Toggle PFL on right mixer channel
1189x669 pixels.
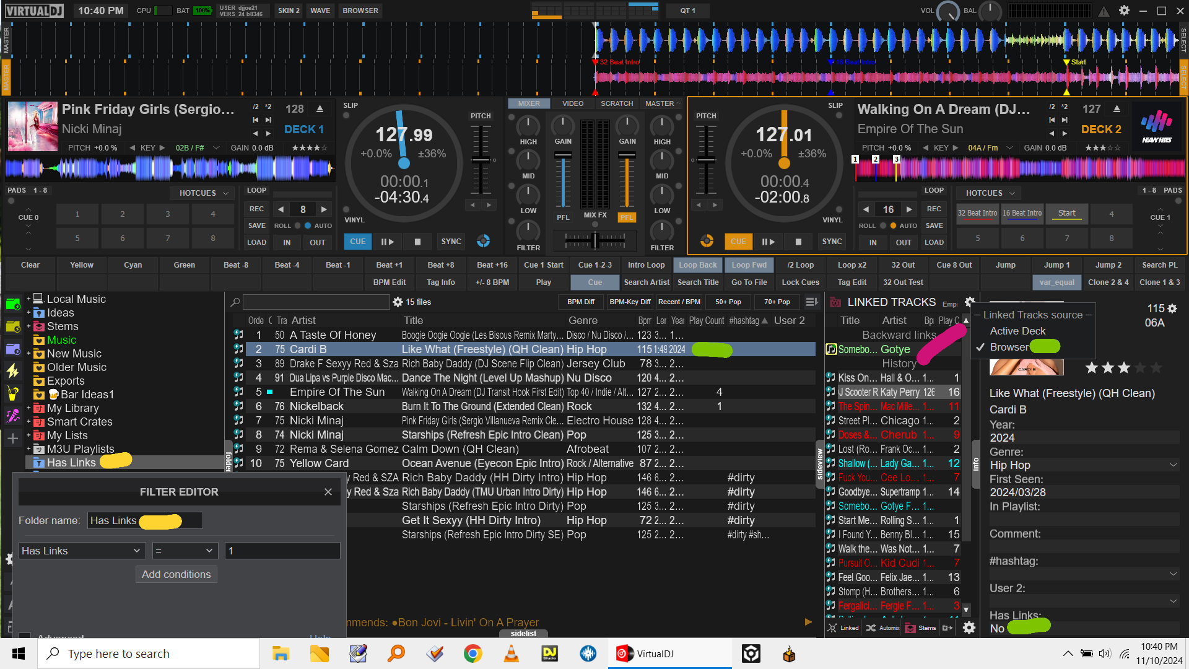click(627, 217)
